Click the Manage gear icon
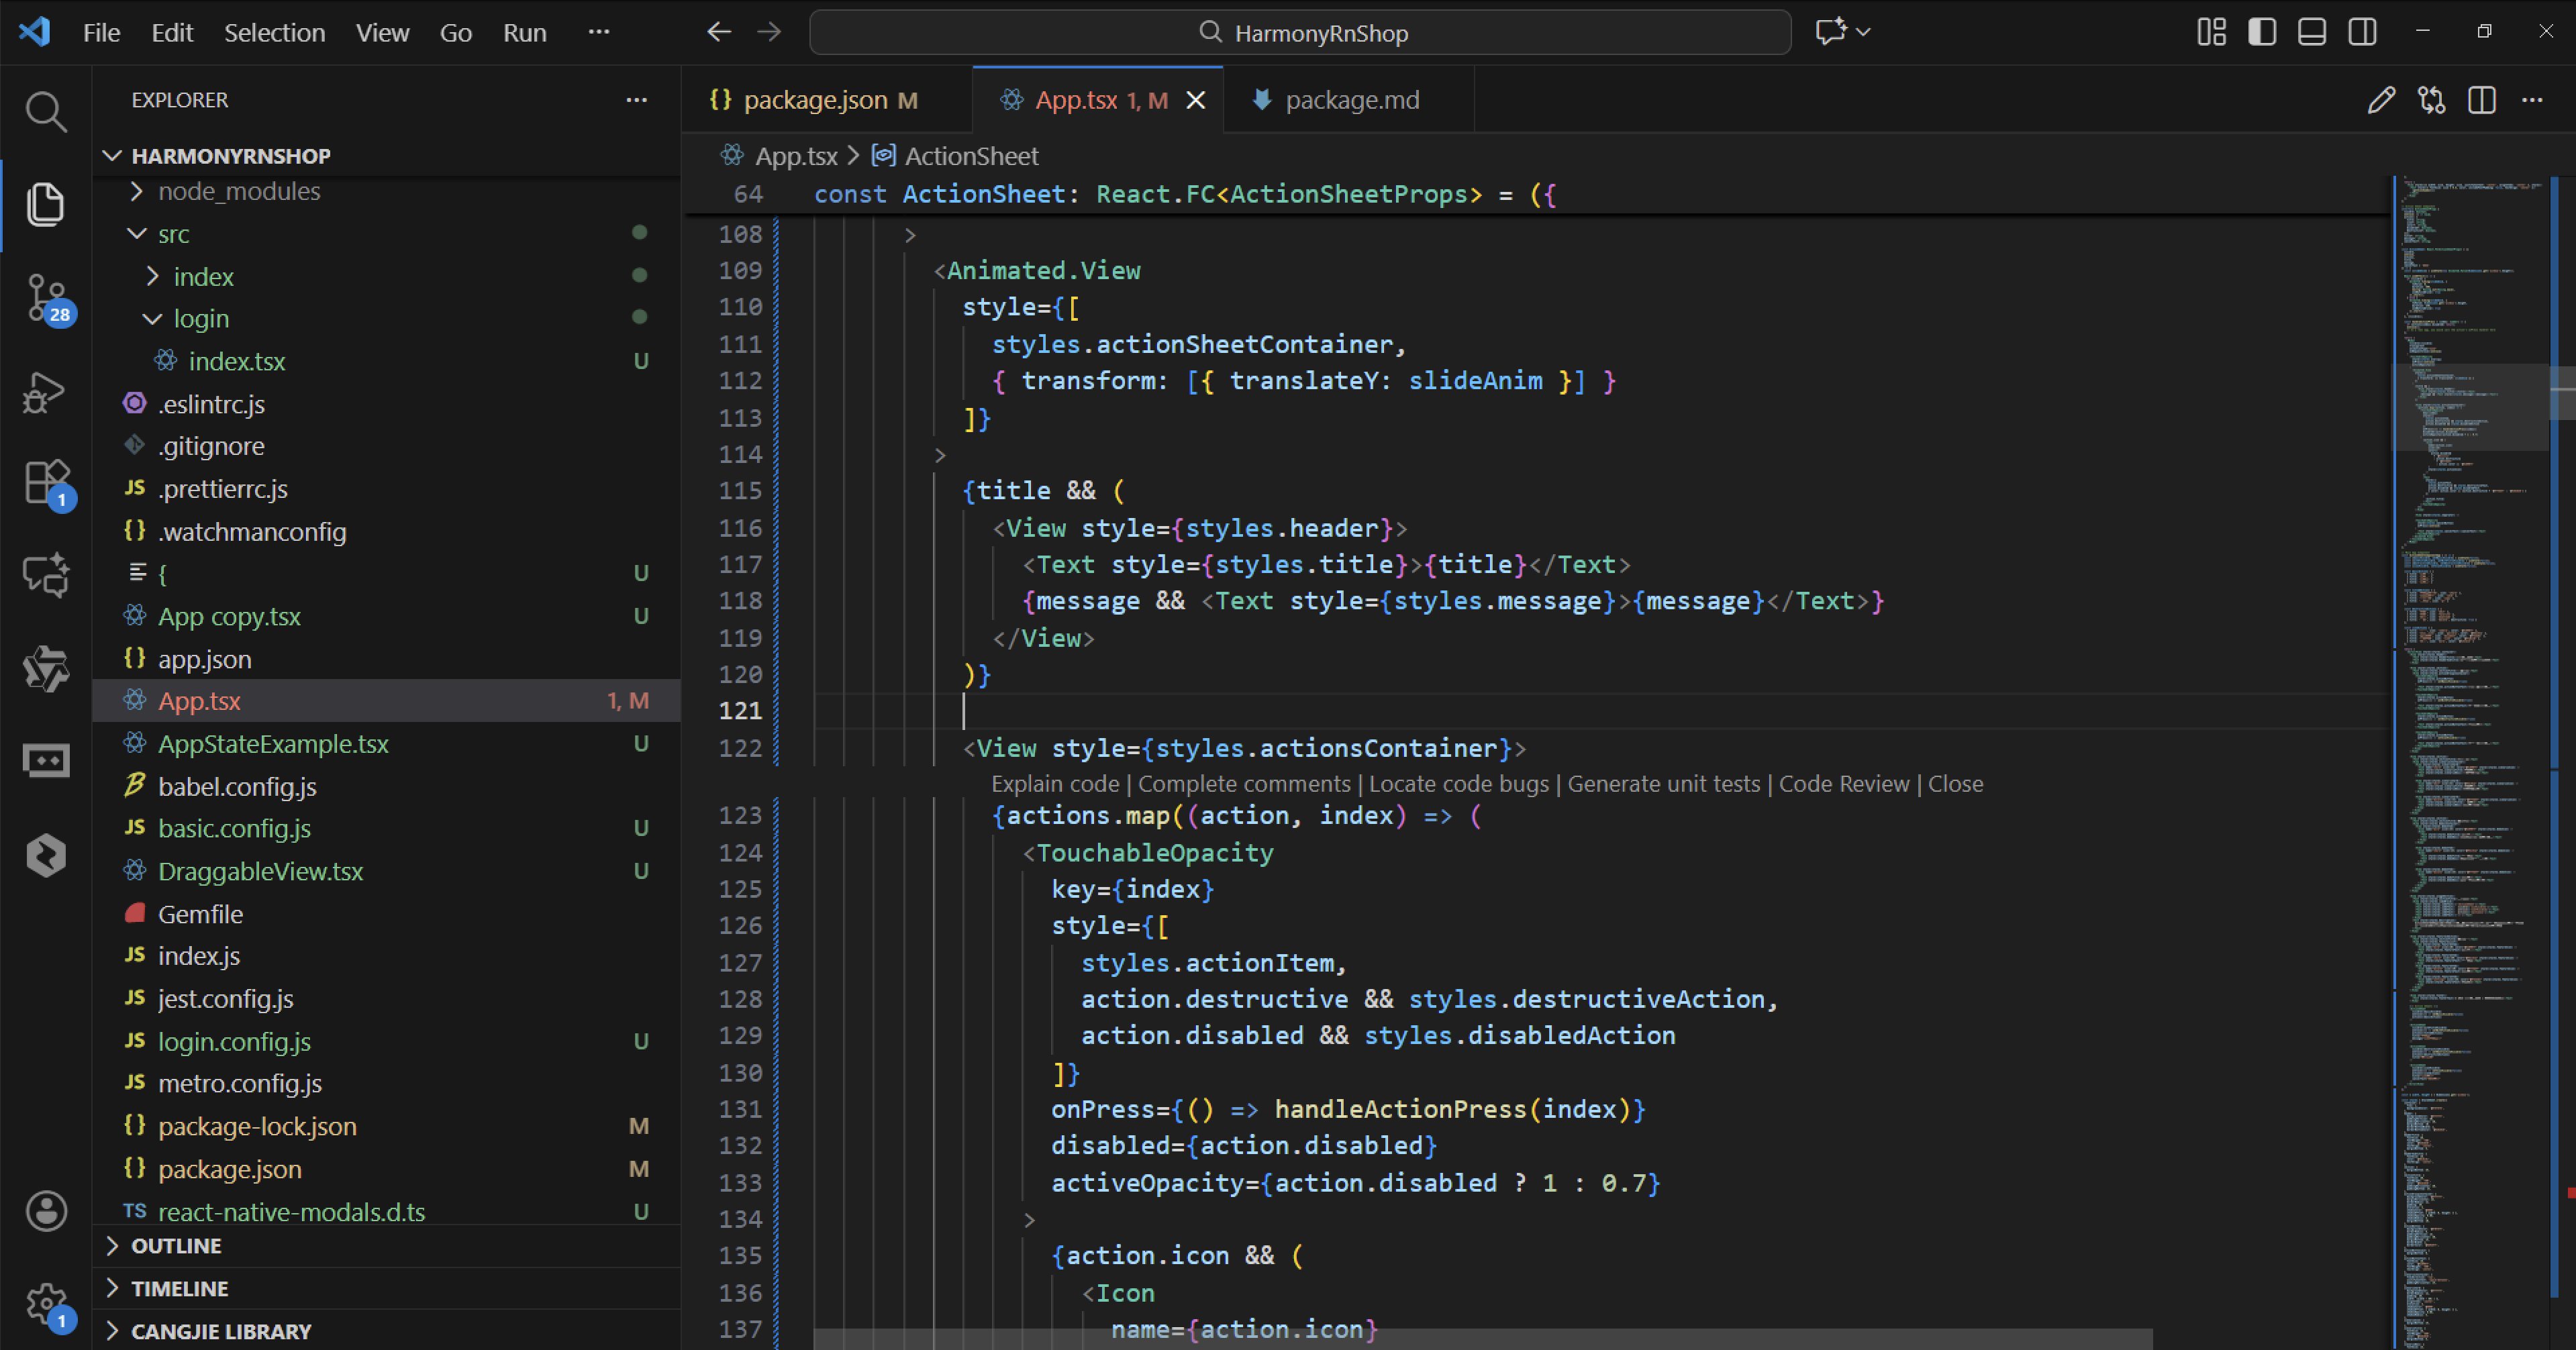 click(x=45, y=1303)
